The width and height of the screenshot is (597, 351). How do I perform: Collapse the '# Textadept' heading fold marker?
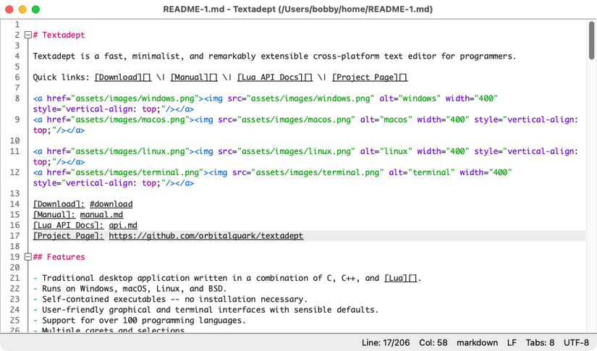pos(27,35)
